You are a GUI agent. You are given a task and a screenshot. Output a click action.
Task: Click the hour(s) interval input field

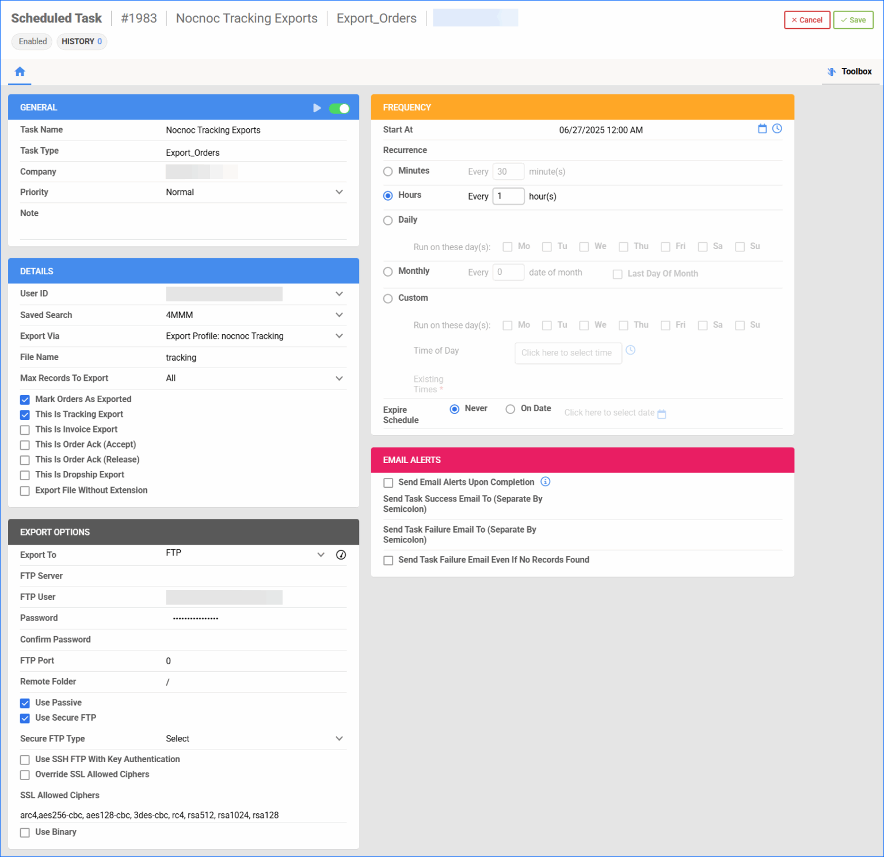tap(508, 196)
